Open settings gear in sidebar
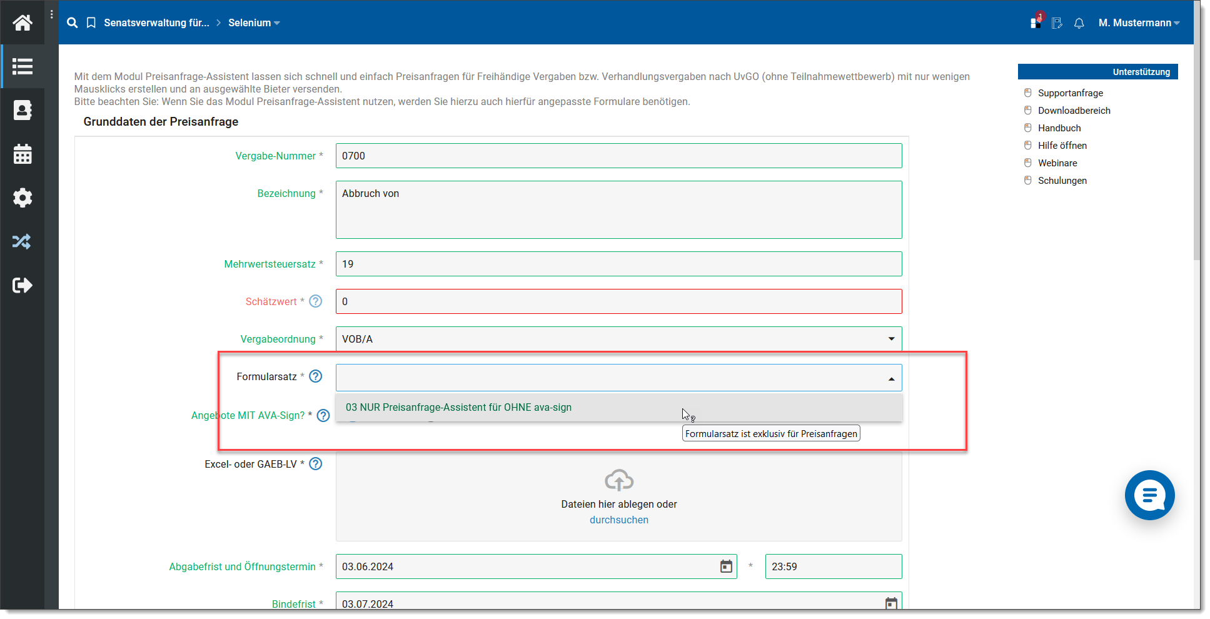 pos(23,198)
